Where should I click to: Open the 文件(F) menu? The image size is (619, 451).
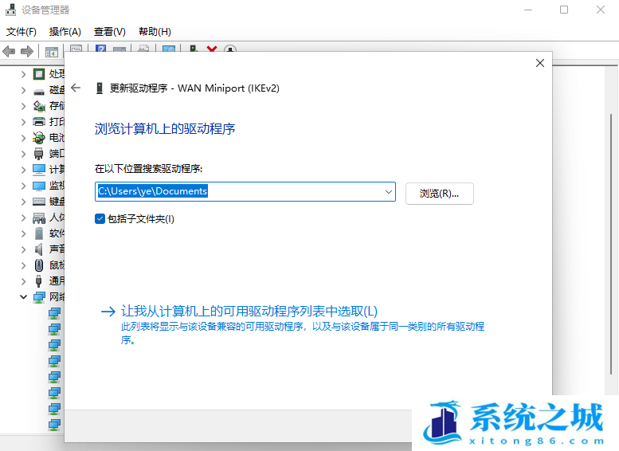pyautogui.click(x=22, y=32)
